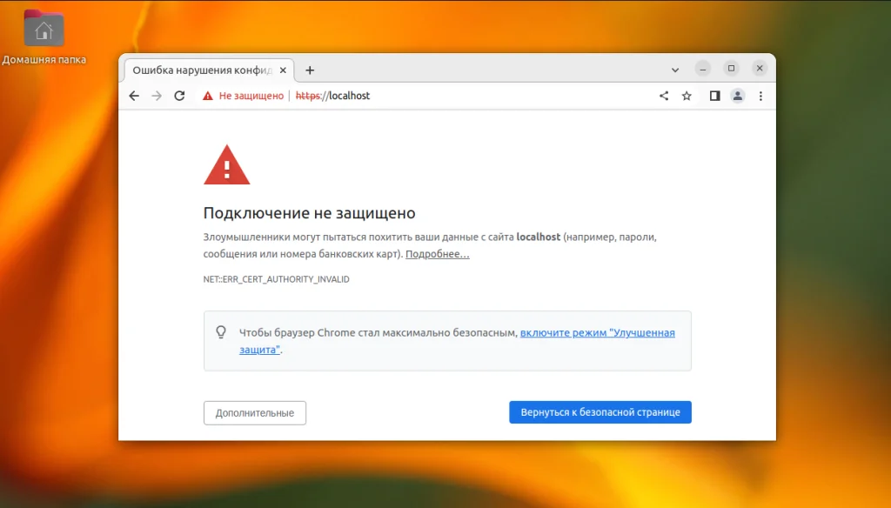Open the Домашняя папка desktop icon
This screenshot has height=508, width=891.
[43, 28]
